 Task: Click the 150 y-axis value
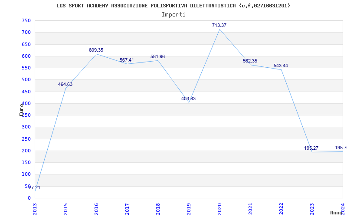coord(26,162)
